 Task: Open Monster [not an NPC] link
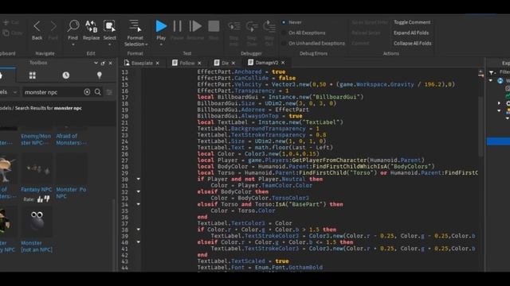tap(37, 246)
